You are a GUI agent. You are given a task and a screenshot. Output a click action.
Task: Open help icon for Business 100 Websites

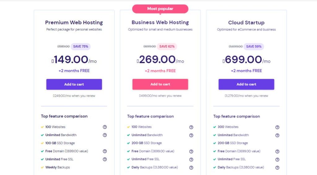coord(191,127)
